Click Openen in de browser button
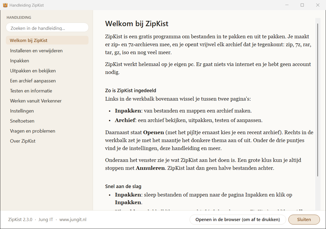The width and height of the screenshot is (326, 229). 238,219
